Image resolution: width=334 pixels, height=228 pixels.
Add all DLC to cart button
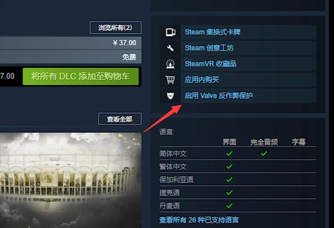tap(81, 76)
